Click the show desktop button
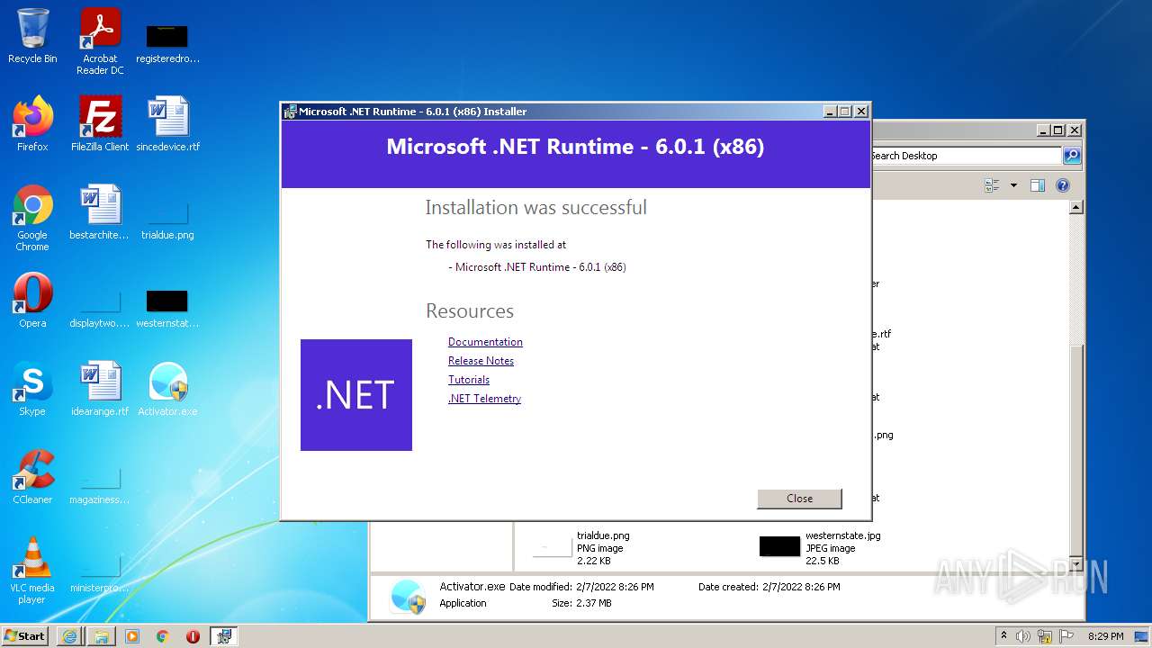 pyautogui.click(x=1142, y=636)
